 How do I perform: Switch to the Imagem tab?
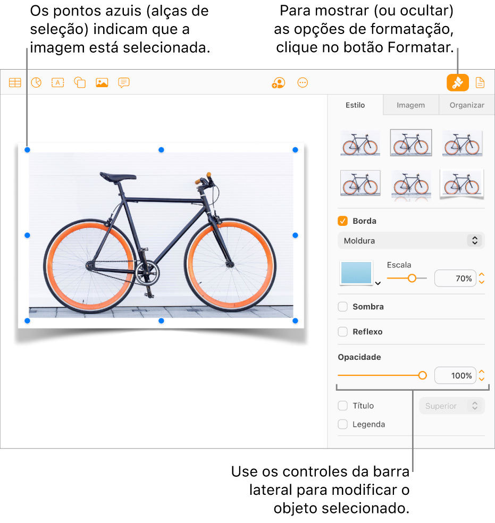pos(410,105)
